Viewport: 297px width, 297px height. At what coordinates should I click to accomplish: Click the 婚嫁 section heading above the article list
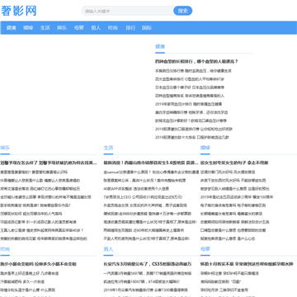click(205, 148)
